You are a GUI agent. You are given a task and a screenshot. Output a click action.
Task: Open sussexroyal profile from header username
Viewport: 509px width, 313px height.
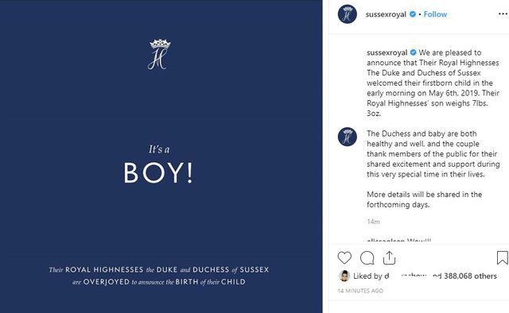click(x=386, y=14)
